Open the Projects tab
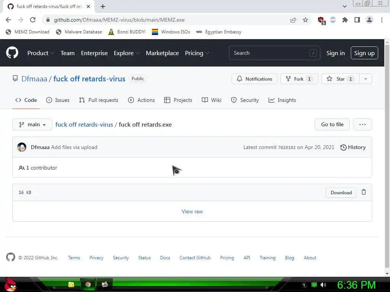This screenshot has width=390, height=292. coord(178,100)
